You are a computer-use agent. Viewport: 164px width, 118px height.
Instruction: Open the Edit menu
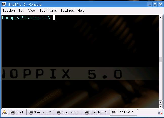click(21, 11)
